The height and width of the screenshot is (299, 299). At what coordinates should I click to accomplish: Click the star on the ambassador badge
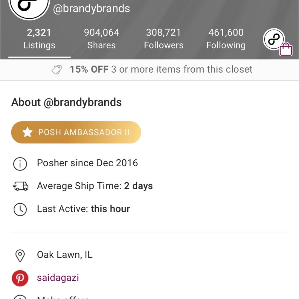point(28,132)
